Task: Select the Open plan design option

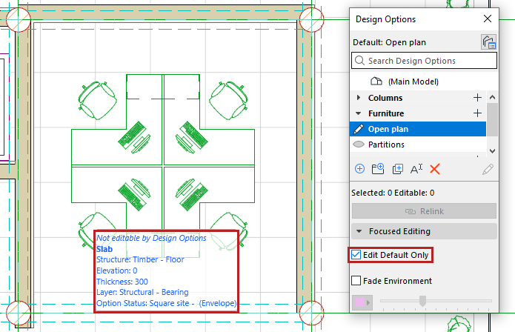Action: click(418, 129)
